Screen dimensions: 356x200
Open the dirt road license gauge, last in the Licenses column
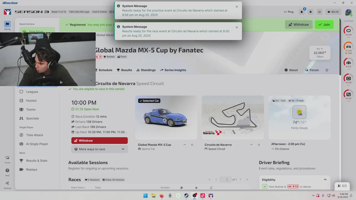click(x=348, y=95)
